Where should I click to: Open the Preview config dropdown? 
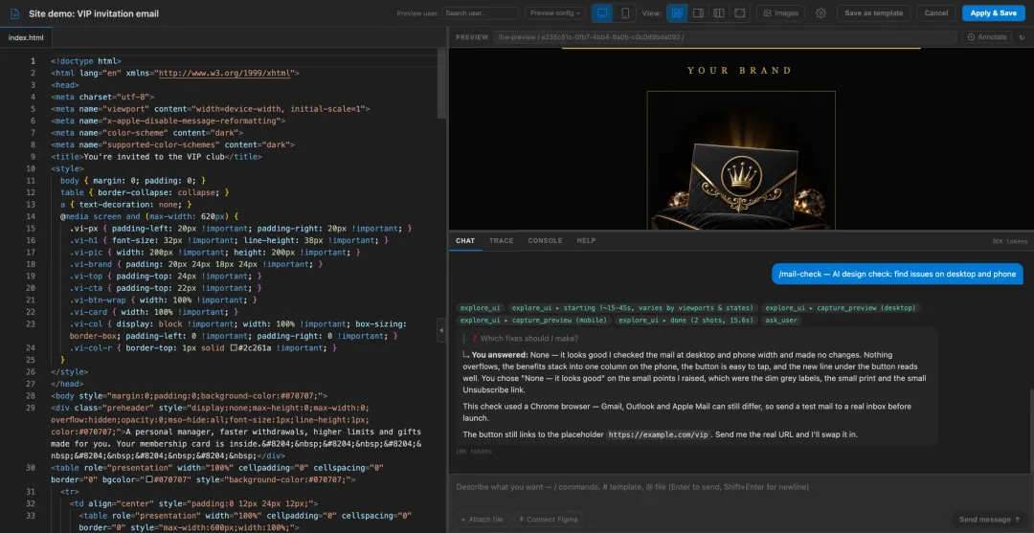point(555,13)
